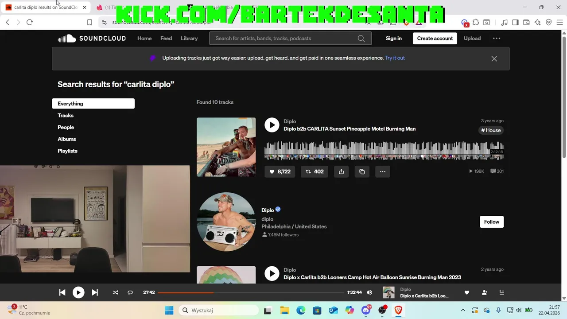Image resolution: width=567 pixels, height=319 pixels.
Task: Reload the browser page
Action: point(30,22)
